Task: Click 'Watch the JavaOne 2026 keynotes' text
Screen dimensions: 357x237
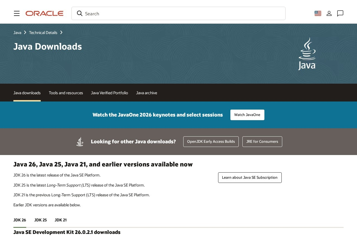Action: click(158, 115)
